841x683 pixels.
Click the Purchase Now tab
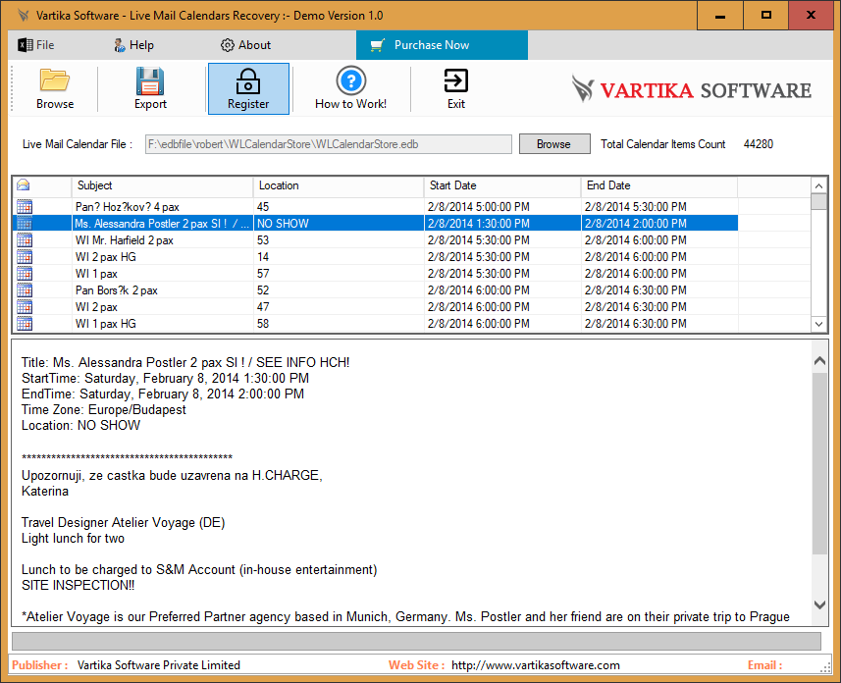pos(442,45)
